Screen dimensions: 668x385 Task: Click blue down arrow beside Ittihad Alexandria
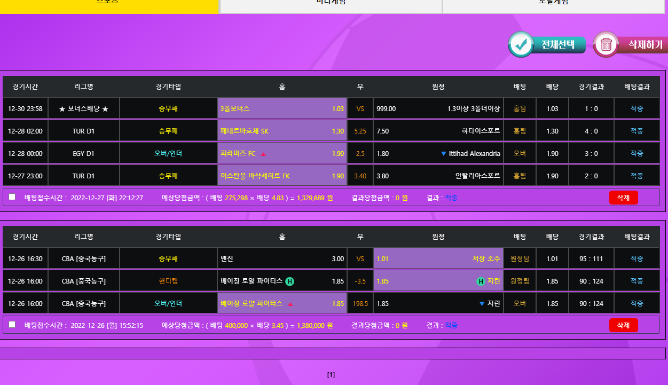443,154
